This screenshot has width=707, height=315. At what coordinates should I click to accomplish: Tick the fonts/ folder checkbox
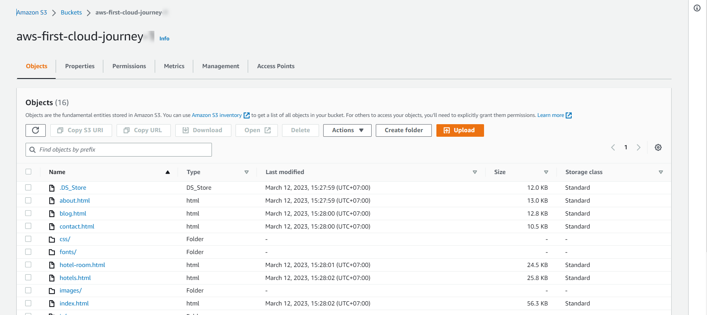click(x=28, y=252)
